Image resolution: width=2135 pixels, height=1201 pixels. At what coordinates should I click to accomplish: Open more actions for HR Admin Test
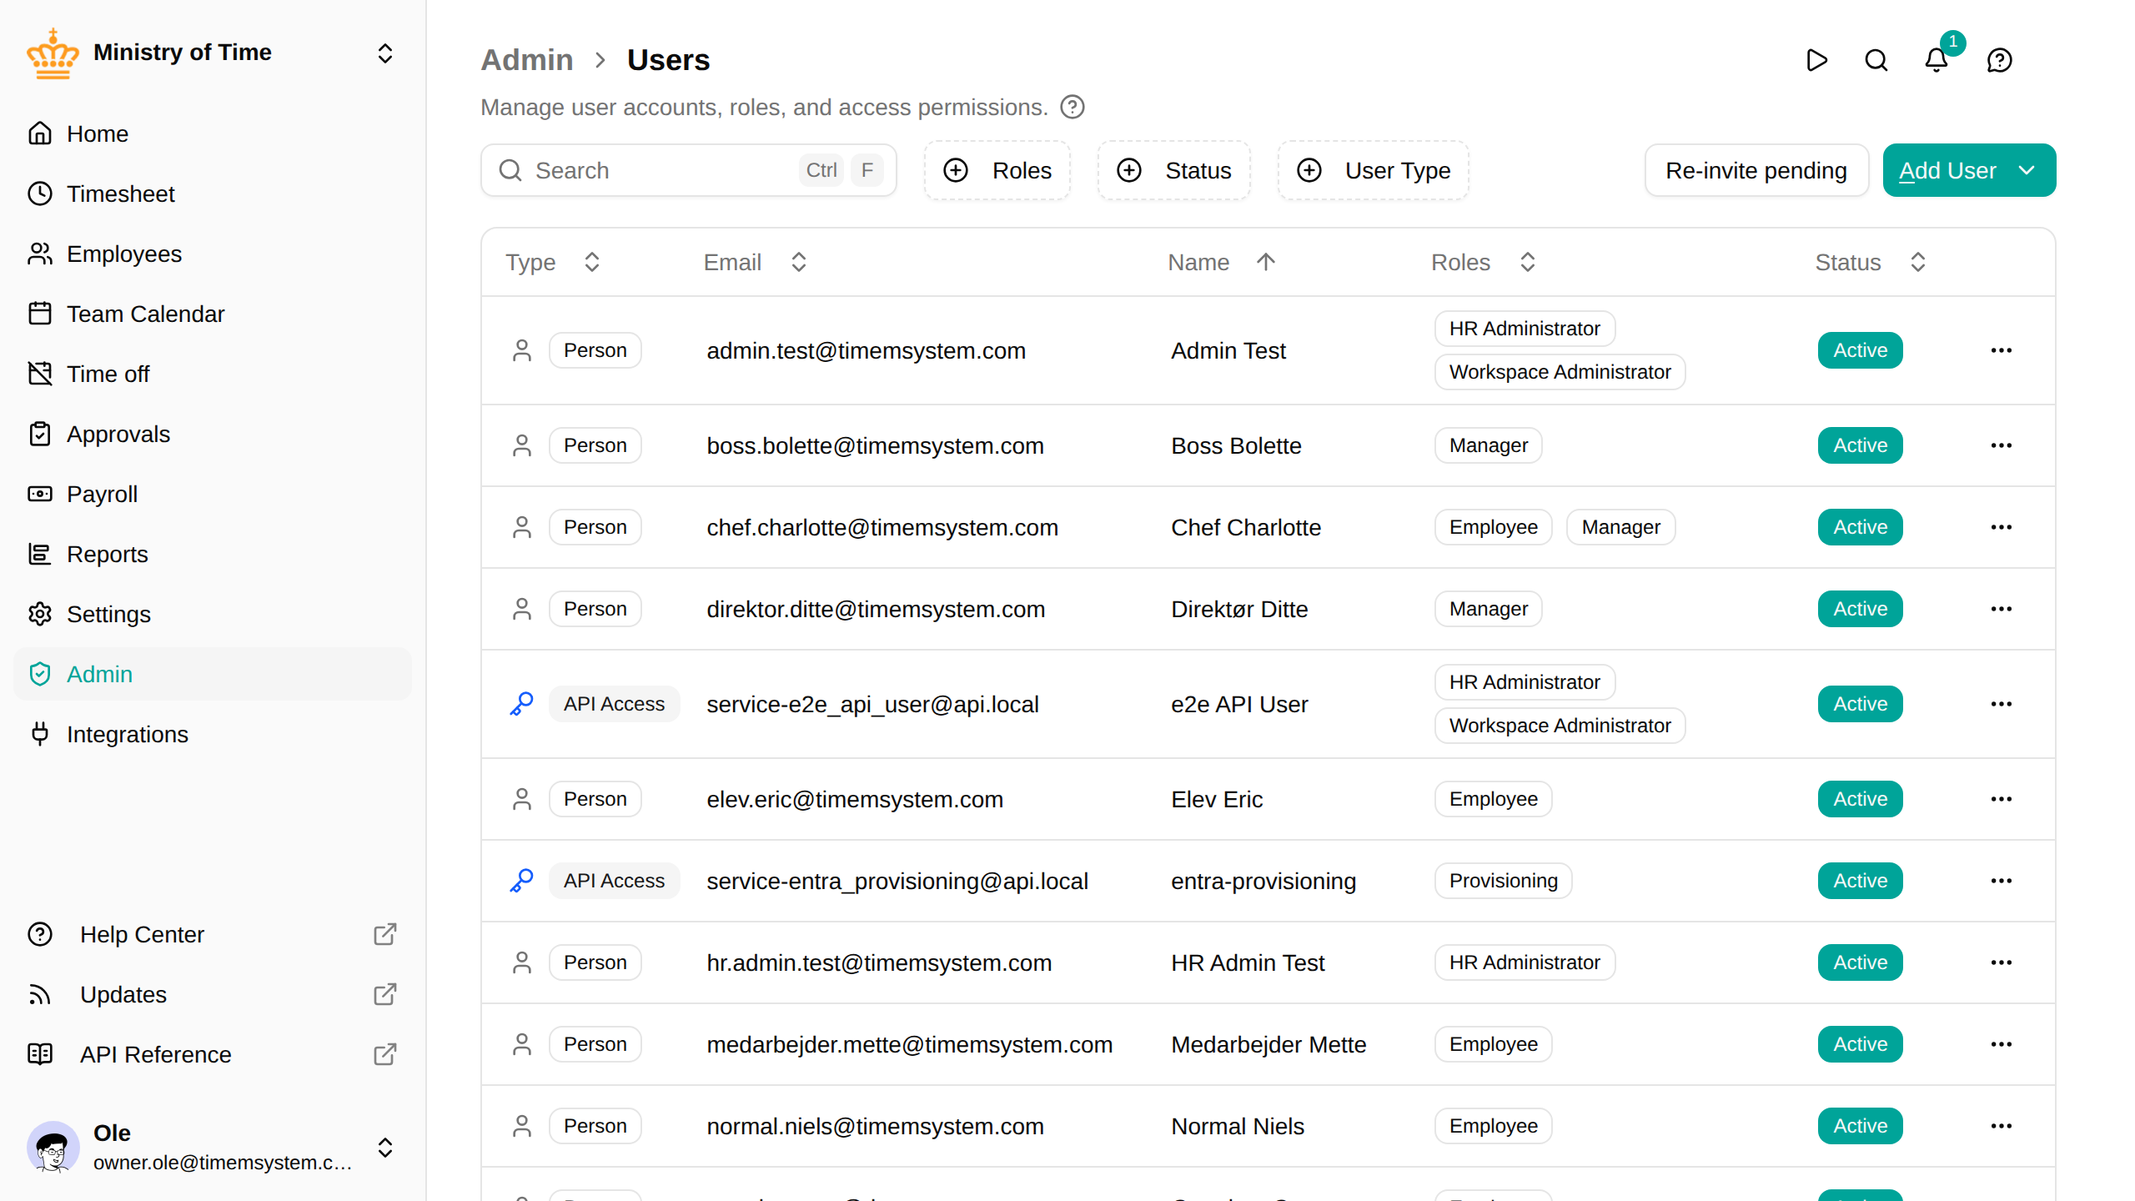[2002, 962]
